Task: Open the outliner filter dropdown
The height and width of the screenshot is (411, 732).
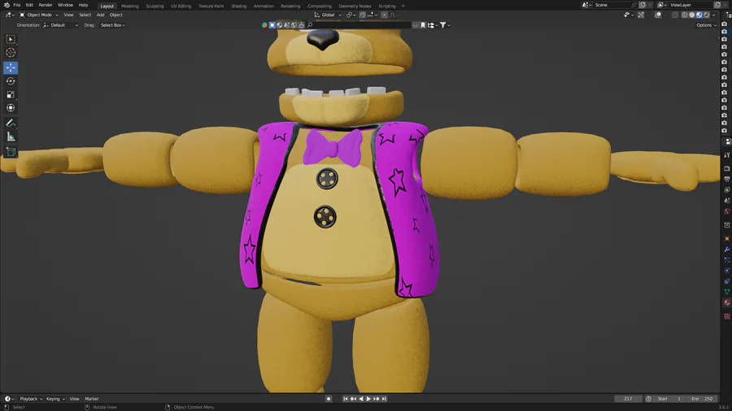Action: [x=445, y=25]
